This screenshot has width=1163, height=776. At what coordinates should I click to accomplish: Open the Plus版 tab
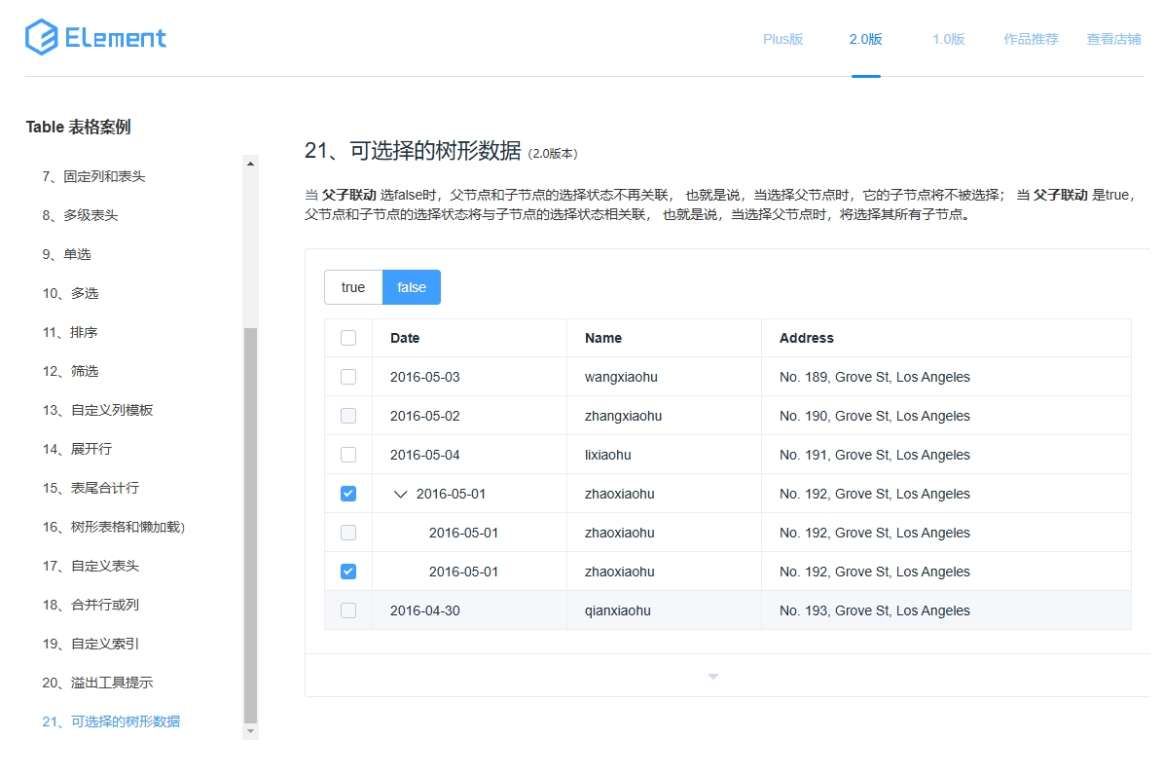pos(782,39)
